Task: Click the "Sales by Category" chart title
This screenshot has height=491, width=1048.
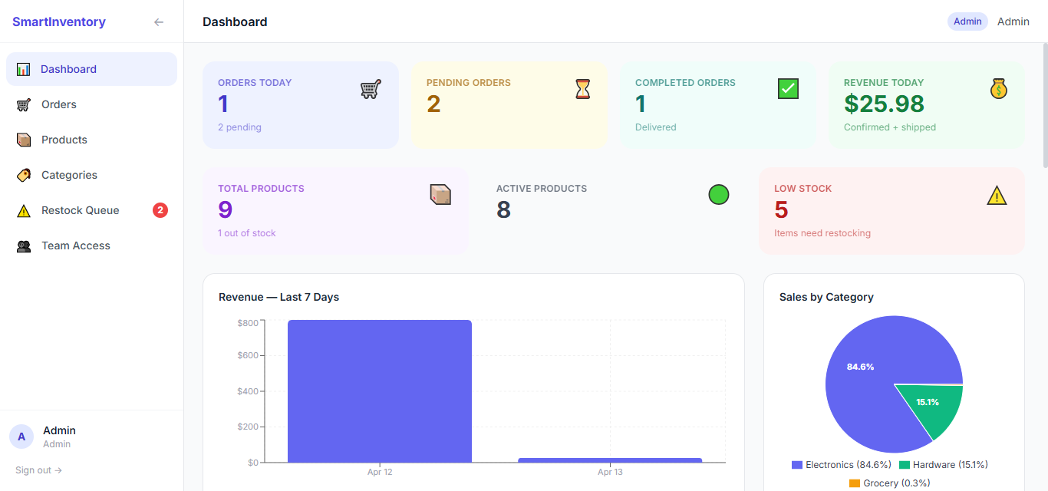Action: click(826, 297)
